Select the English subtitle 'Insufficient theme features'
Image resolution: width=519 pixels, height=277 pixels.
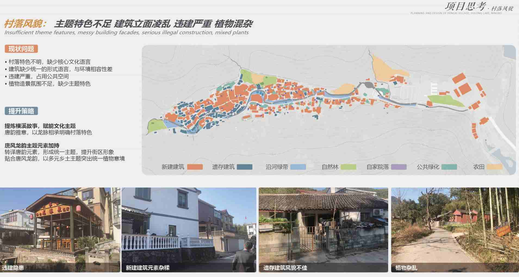(x=126, y=33)
